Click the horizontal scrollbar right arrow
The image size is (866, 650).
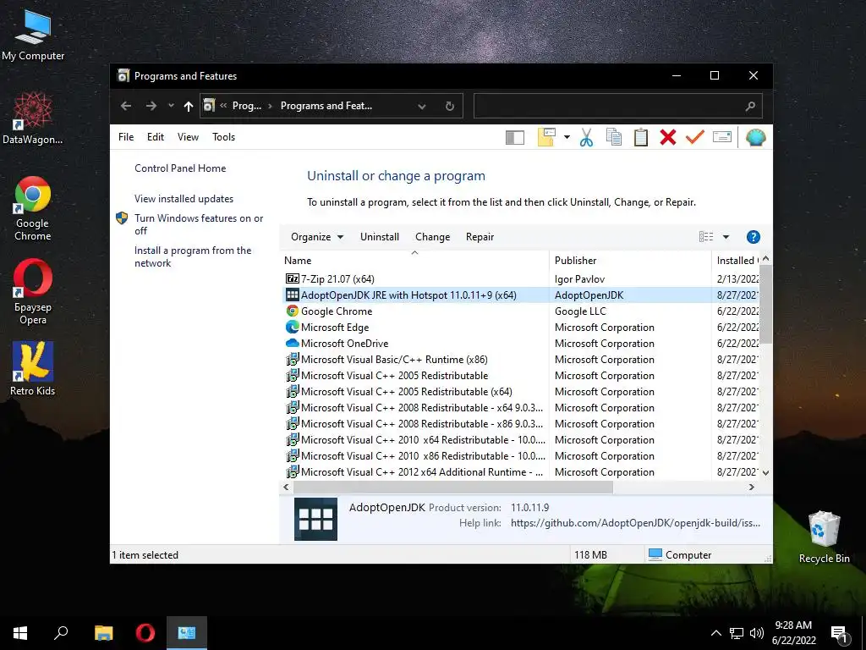point(751,487)
